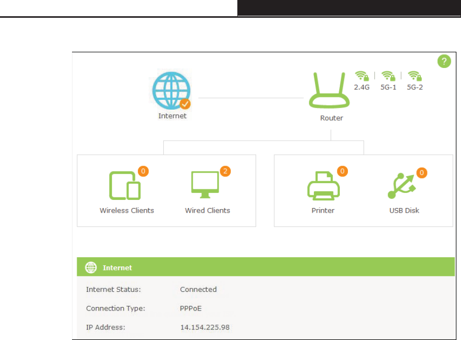Viewport: 461px width, 340px height.
Task: Open the 5G-1 wireless band icon
Action: tap(388, 76)
